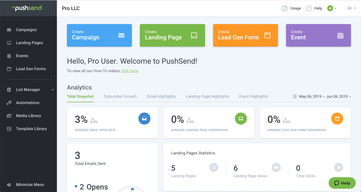Expand the List Manager submenu arrow
361x192 pixels.
click(53, 90)
